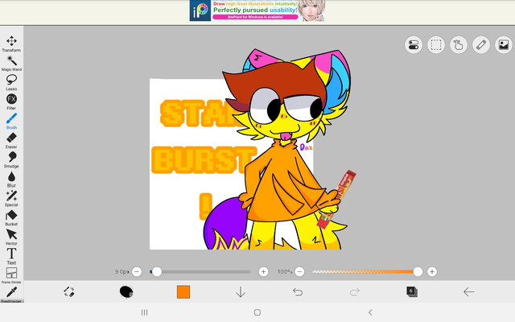
Task: Toggle the view settings switch button
Action: (414, 45)
